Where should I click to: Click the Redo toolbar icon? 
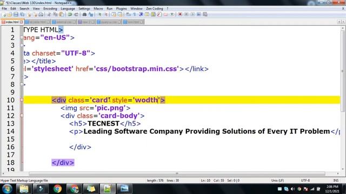coord(76,15)
